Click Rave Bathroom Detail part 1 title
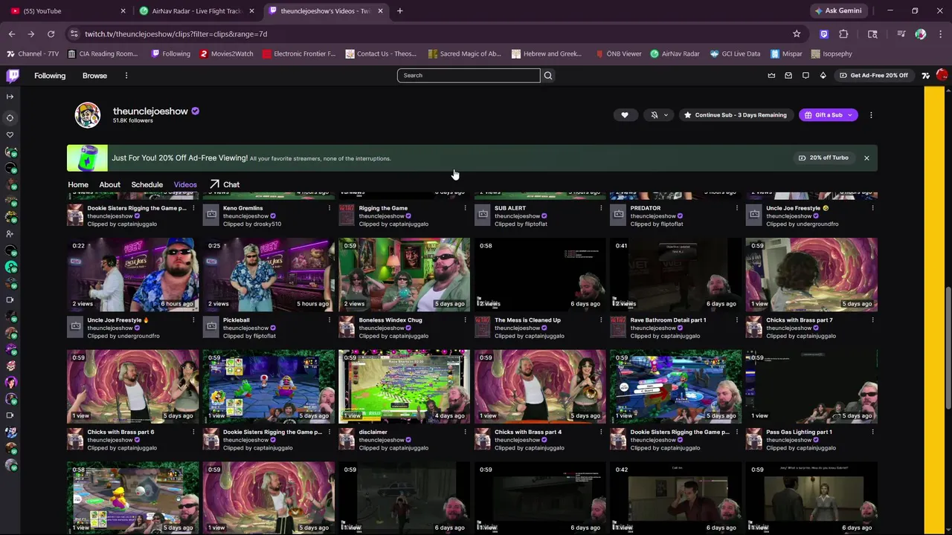952x535 pixels. tap(668, 320)
